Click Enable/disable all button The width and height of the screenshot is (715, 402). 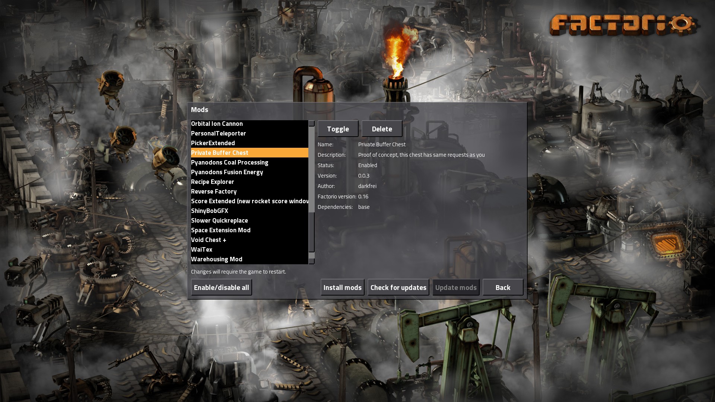click(222, 287)
